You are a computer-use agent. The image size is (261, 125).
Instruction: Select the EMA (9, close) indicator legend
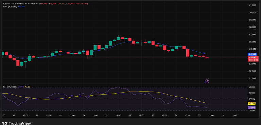pos(10,6)
